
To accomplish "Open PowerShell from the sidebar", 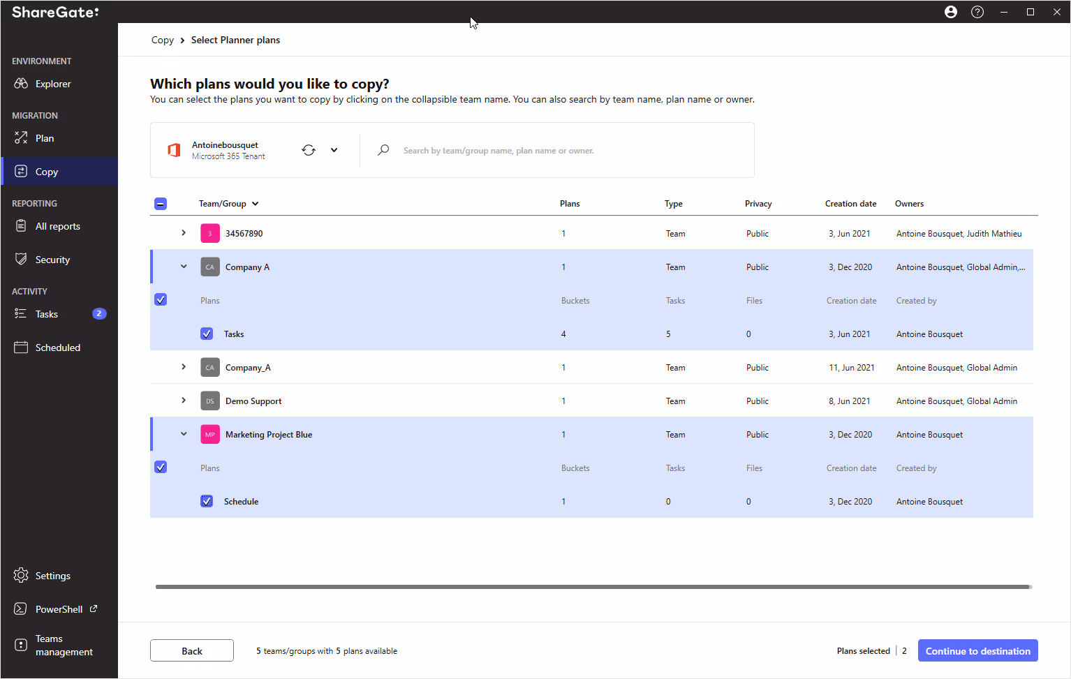I will point(59,609).
